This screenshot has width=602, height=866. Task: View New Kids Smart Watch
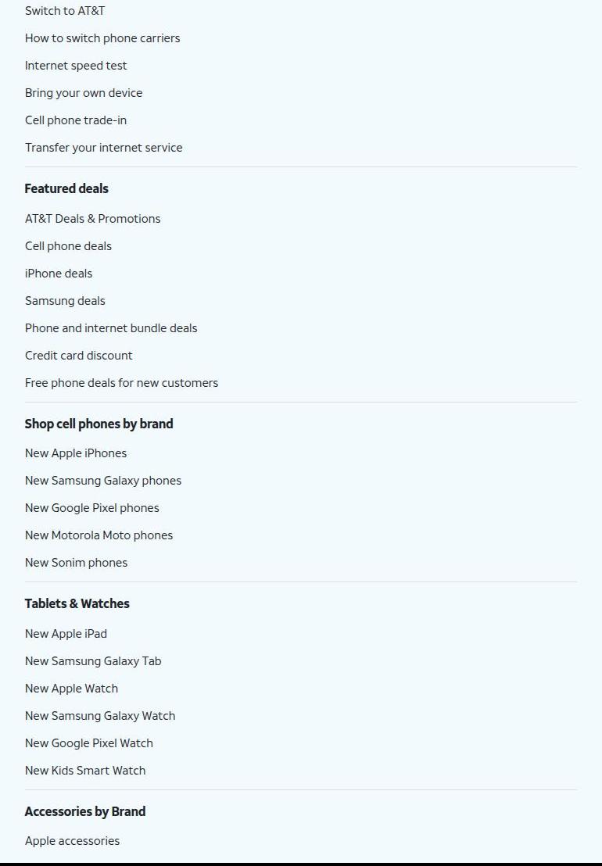pyautogui.click(x=85, y=771)
